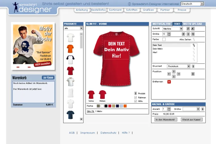
Task: Remove element with red X
Action: [x=169, y=82]
